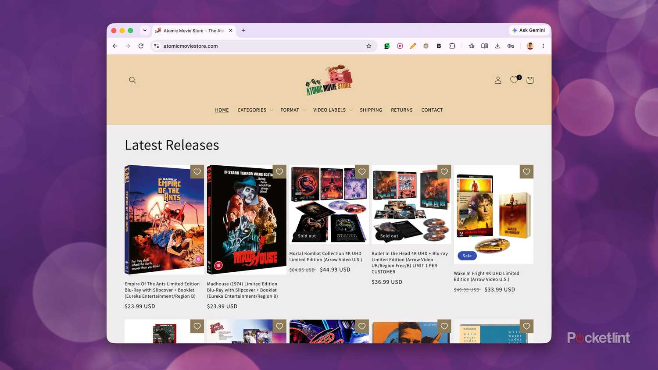This screenshot has width=658, height=370.
Task: Click the orange pencil extension icon
Action: coord(413,46)
